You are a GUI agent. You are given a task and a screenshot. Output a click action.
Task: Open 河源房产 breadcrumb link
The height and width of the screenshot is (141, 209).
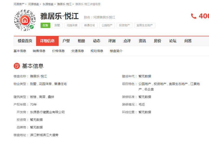(19, 4)
